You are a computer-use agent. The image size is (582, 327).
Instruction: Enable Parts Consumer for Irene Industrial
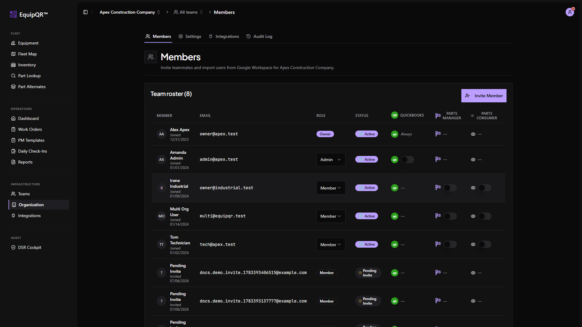485,188
